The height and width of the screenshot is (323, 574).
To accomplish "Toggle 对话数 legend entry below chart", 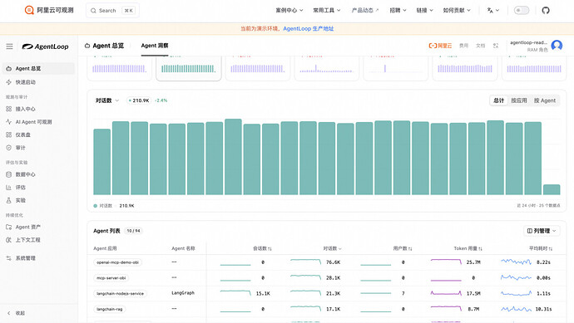I will click(113, 206).
